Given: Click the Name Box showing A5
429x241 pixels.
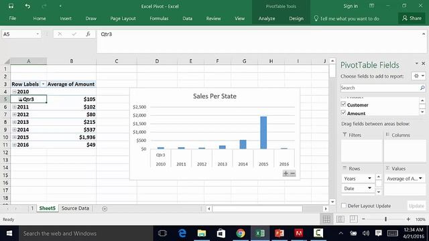Looking at the screenshot, I should point(18,34).
